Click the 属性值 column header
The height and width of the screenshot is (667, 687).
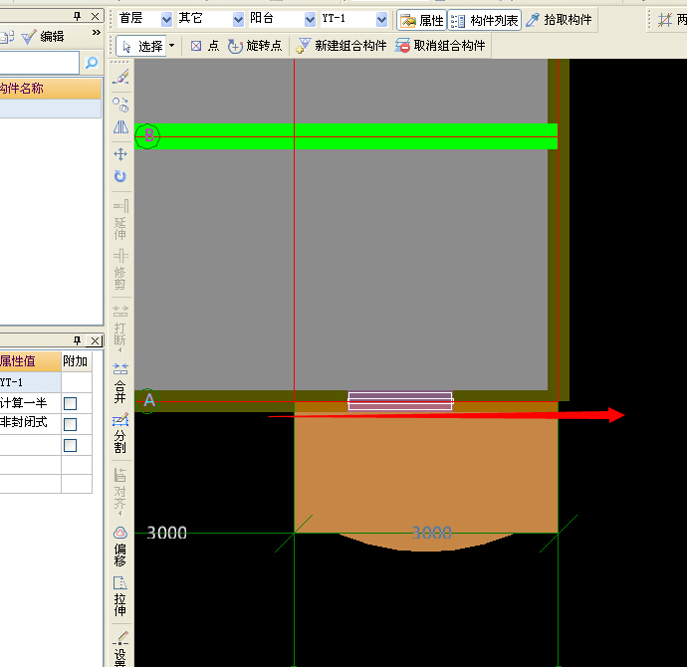coord(30,361)
